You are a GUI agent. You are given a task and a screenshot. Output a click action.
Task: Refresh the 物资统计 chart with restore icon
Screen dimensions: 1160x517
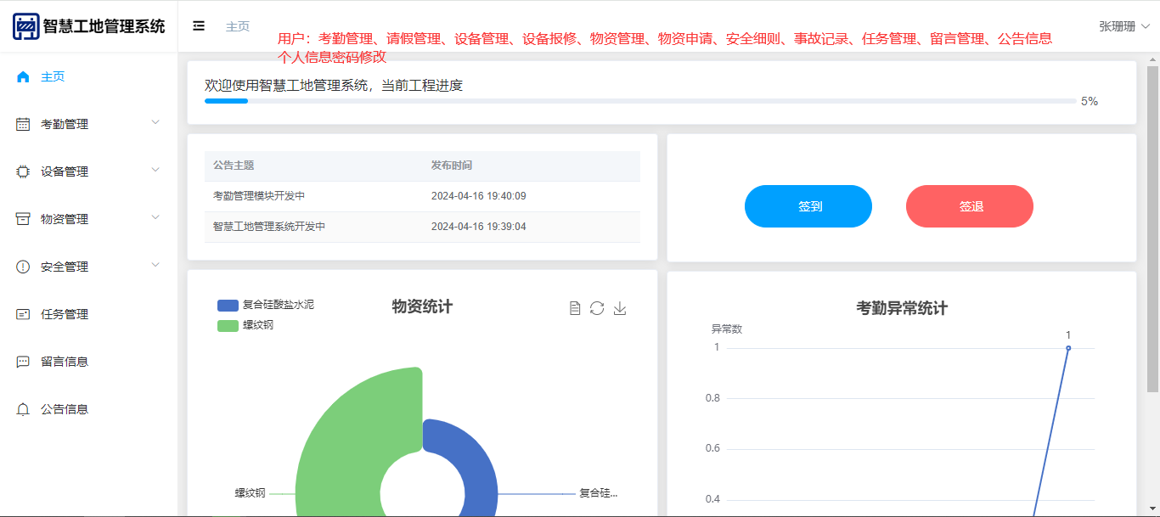click(x=597, y=308)
